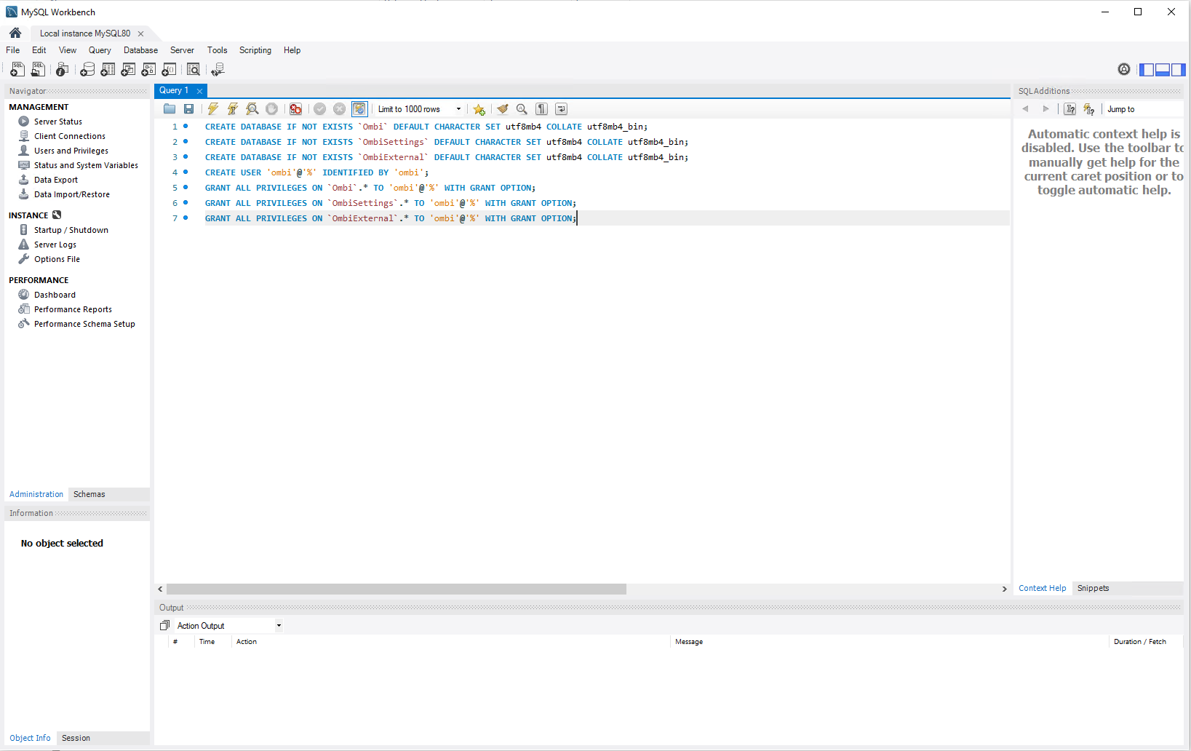Toggle auto-commit mode button

pyautogui.click(x=359, y=109)
